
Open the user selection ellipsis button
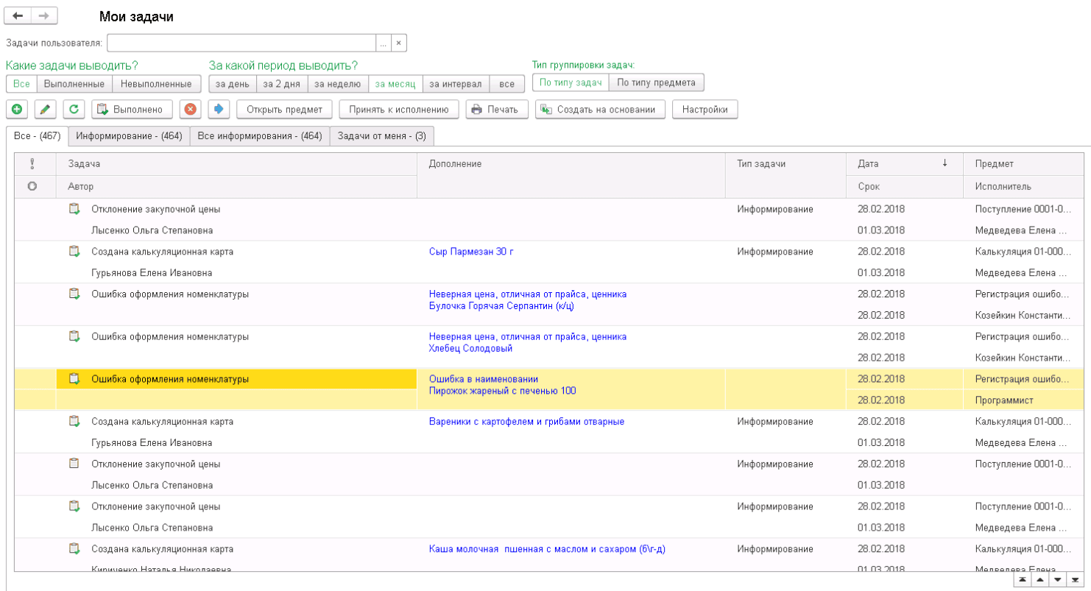[x=384, y=43]
